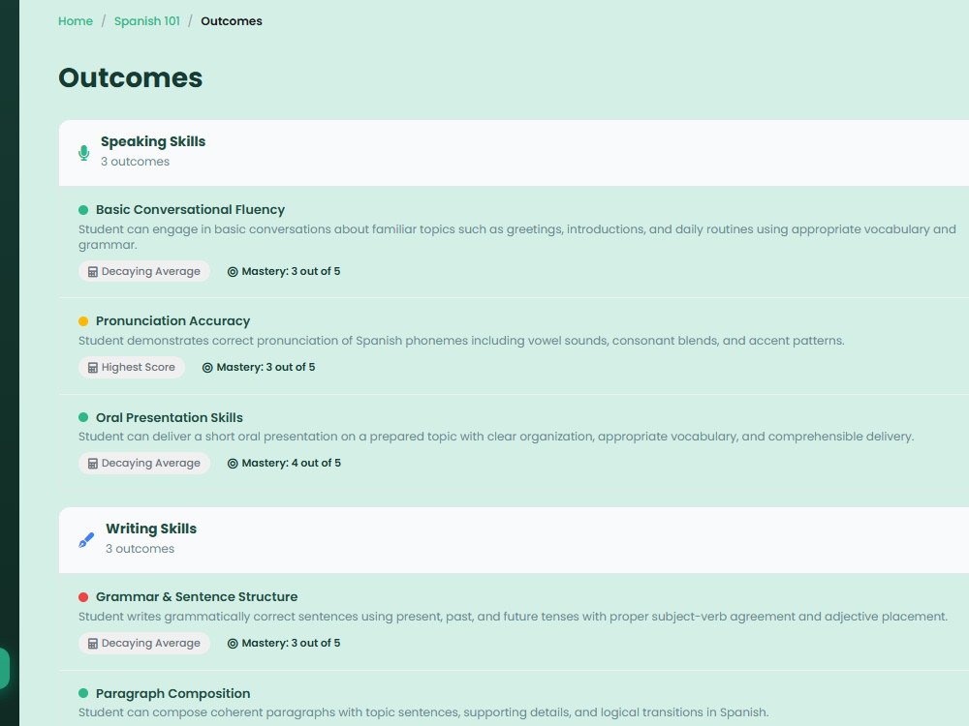Click the description of Basic Conversational Fluency
The image size is (969, 726).
pyautogui.click(x=517, y=237)
